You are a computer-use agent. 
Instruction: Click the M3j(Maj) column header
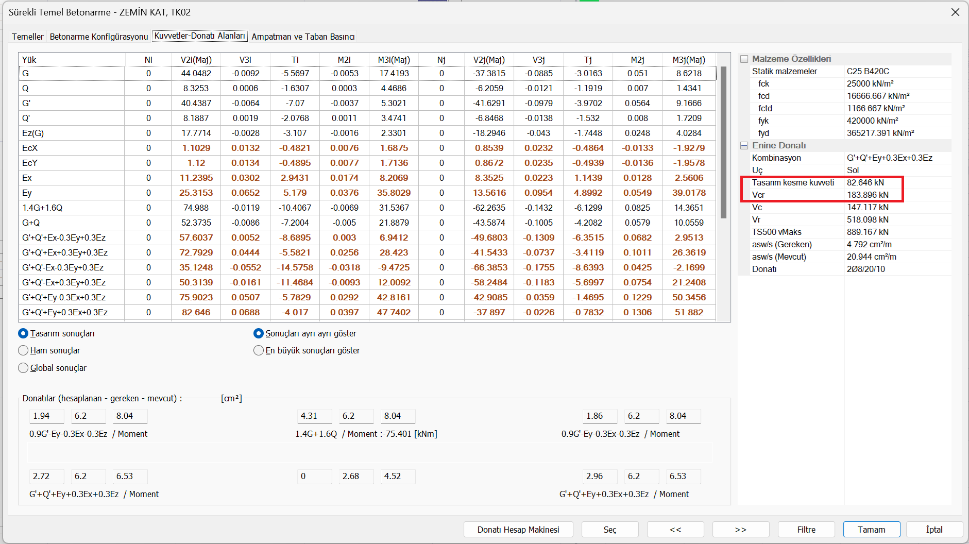pos(689,60)
